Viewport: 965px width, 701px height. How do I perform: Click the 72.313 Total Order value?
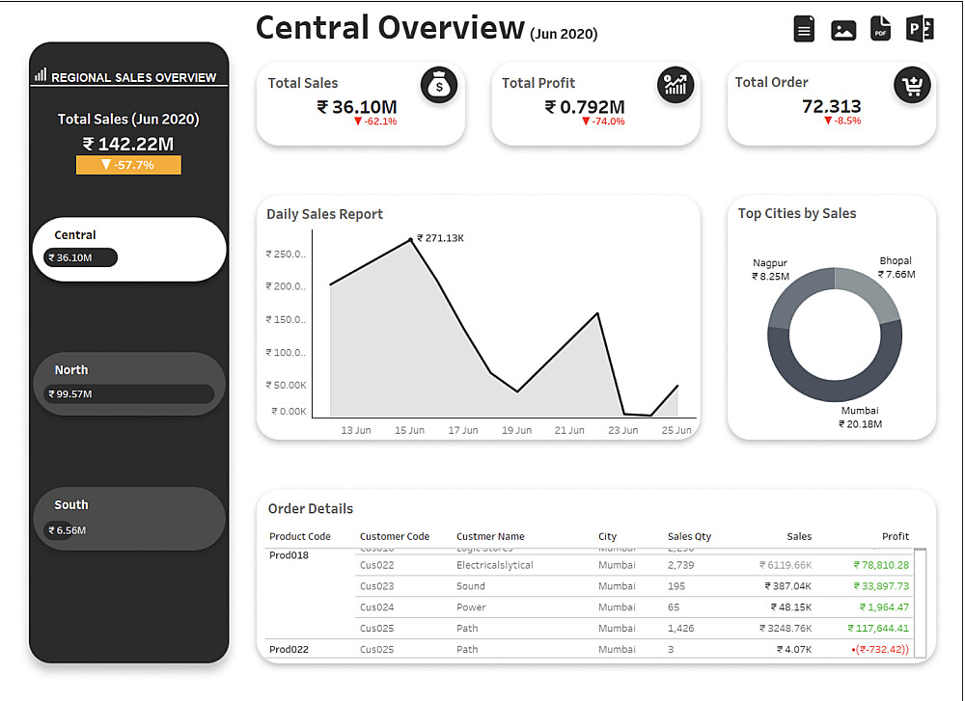(832, 106)
